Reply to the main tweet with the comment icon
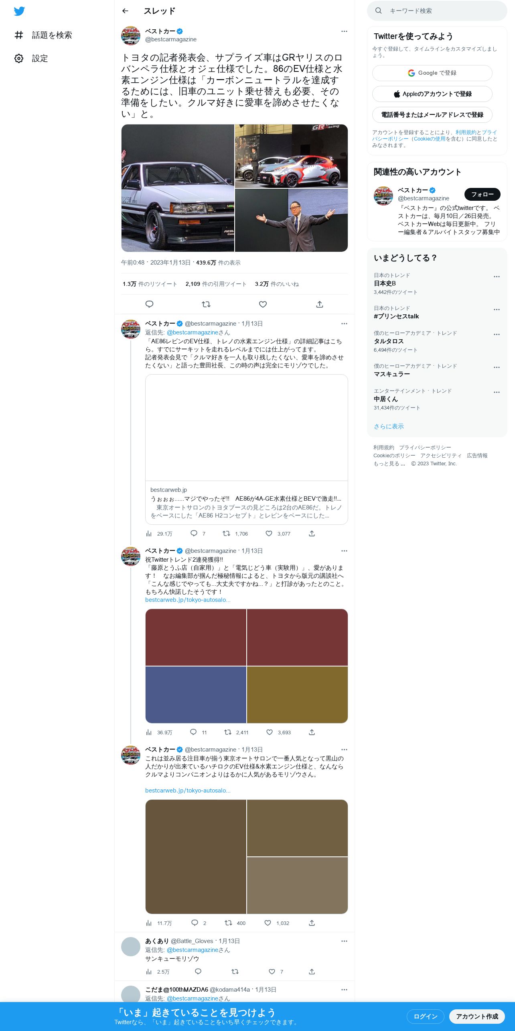The height and width of the screenshot is (1031, 515). tap(149, 304)
